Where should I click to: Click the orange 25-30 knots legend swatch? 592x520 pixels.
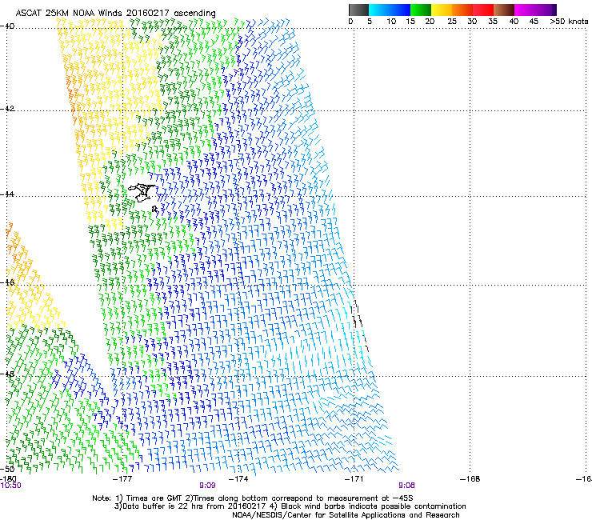pos(462,10)
